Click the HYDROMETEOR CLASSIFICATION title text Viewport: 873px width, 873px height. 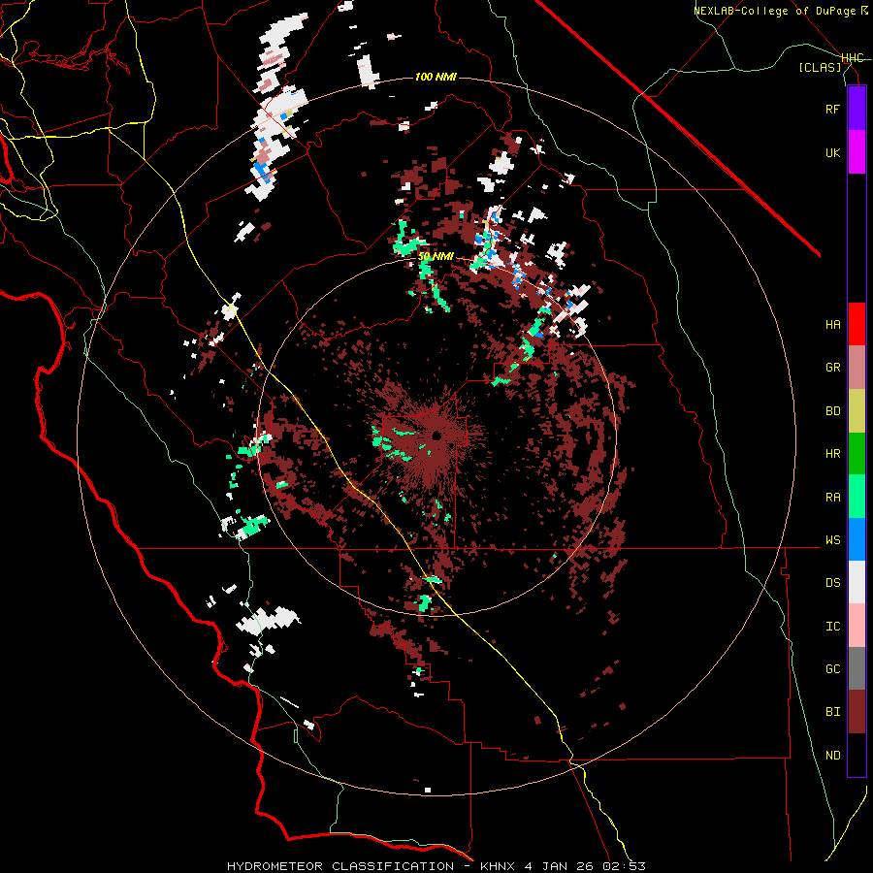[340, 866]
